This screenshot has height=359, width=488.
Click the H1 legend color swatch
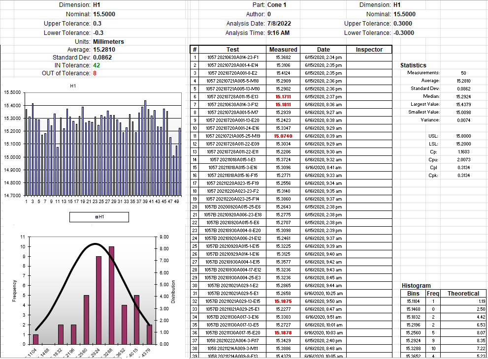tap(97, 217)
